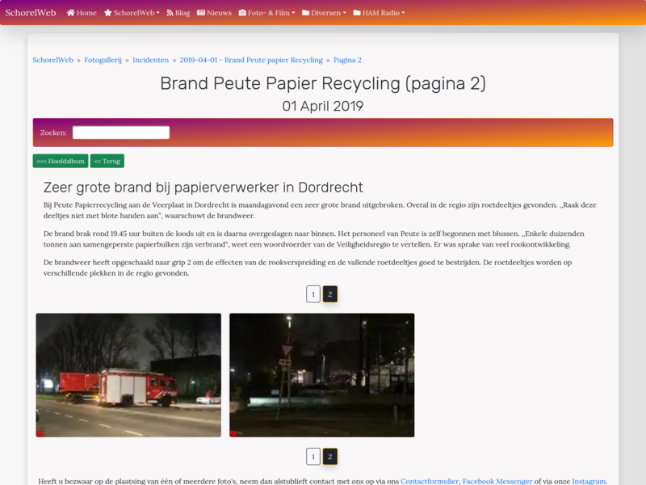Open the Blog menu item
Viewport: 646px width, 485px height.
[x=178, y=13]
